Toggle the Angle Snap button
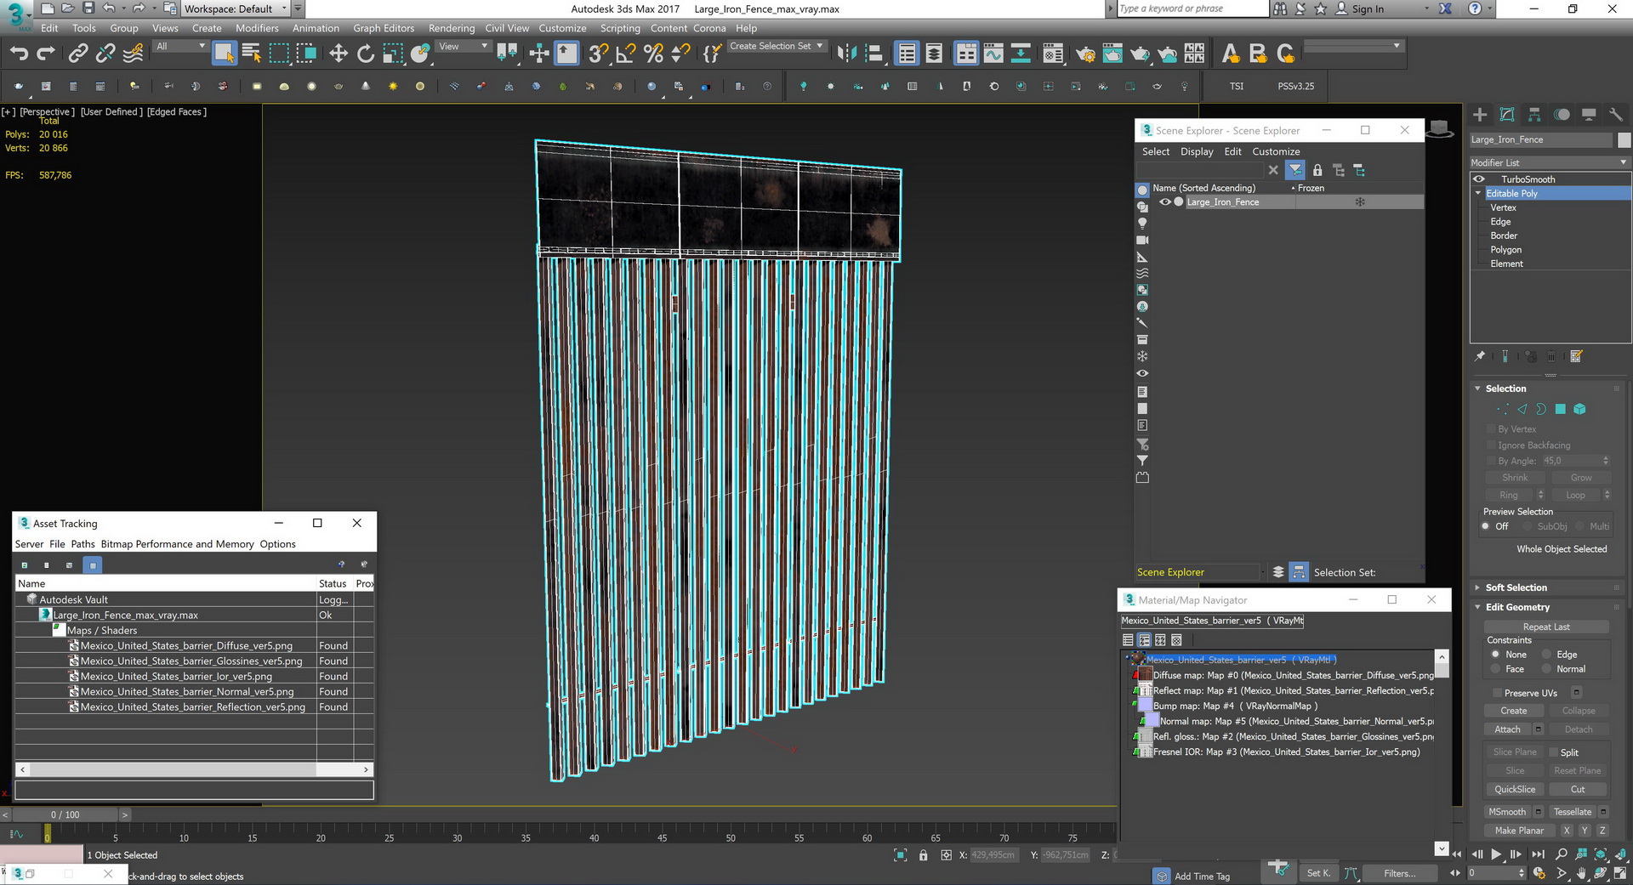Viewport: 1633px width, 885px height. pos(626,54)
